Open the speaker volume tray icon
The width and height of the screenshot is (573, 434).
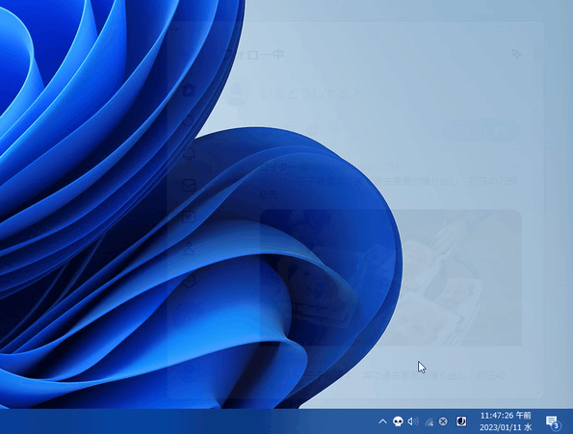click(413, 421)
